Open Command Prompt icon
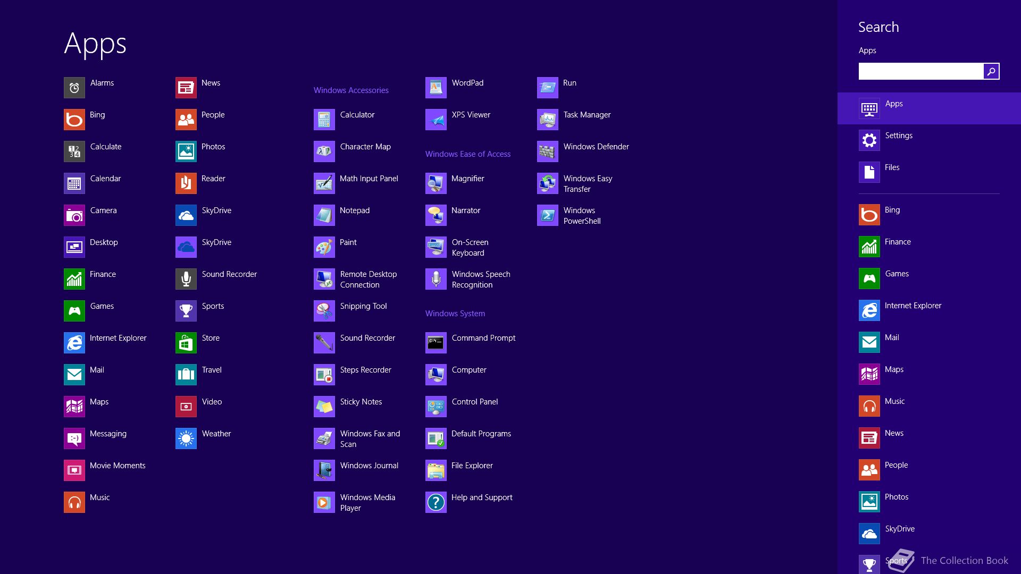 pos(436,343)
